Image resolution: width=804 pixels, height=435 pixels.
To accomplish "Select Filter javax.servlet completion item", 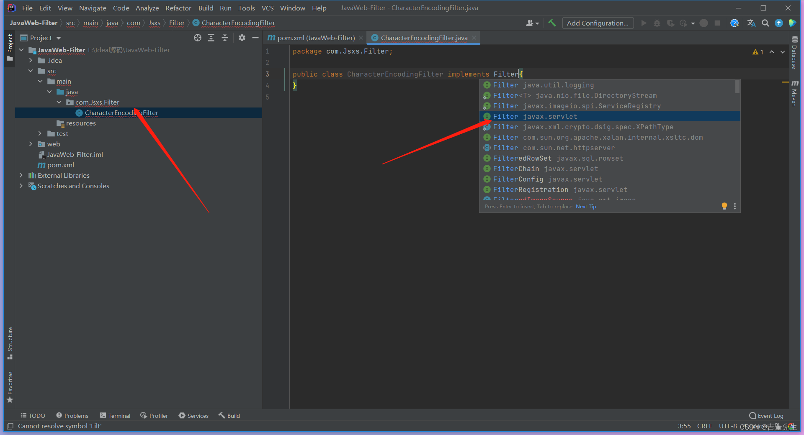I will pyautogui.click(x=610, y=116).
